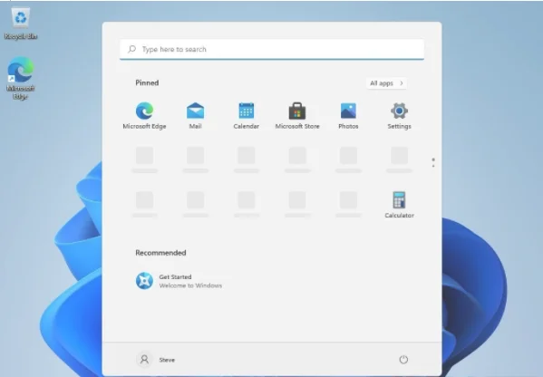Open the Calculator app

pyautogui.click(x=399, y=205)
